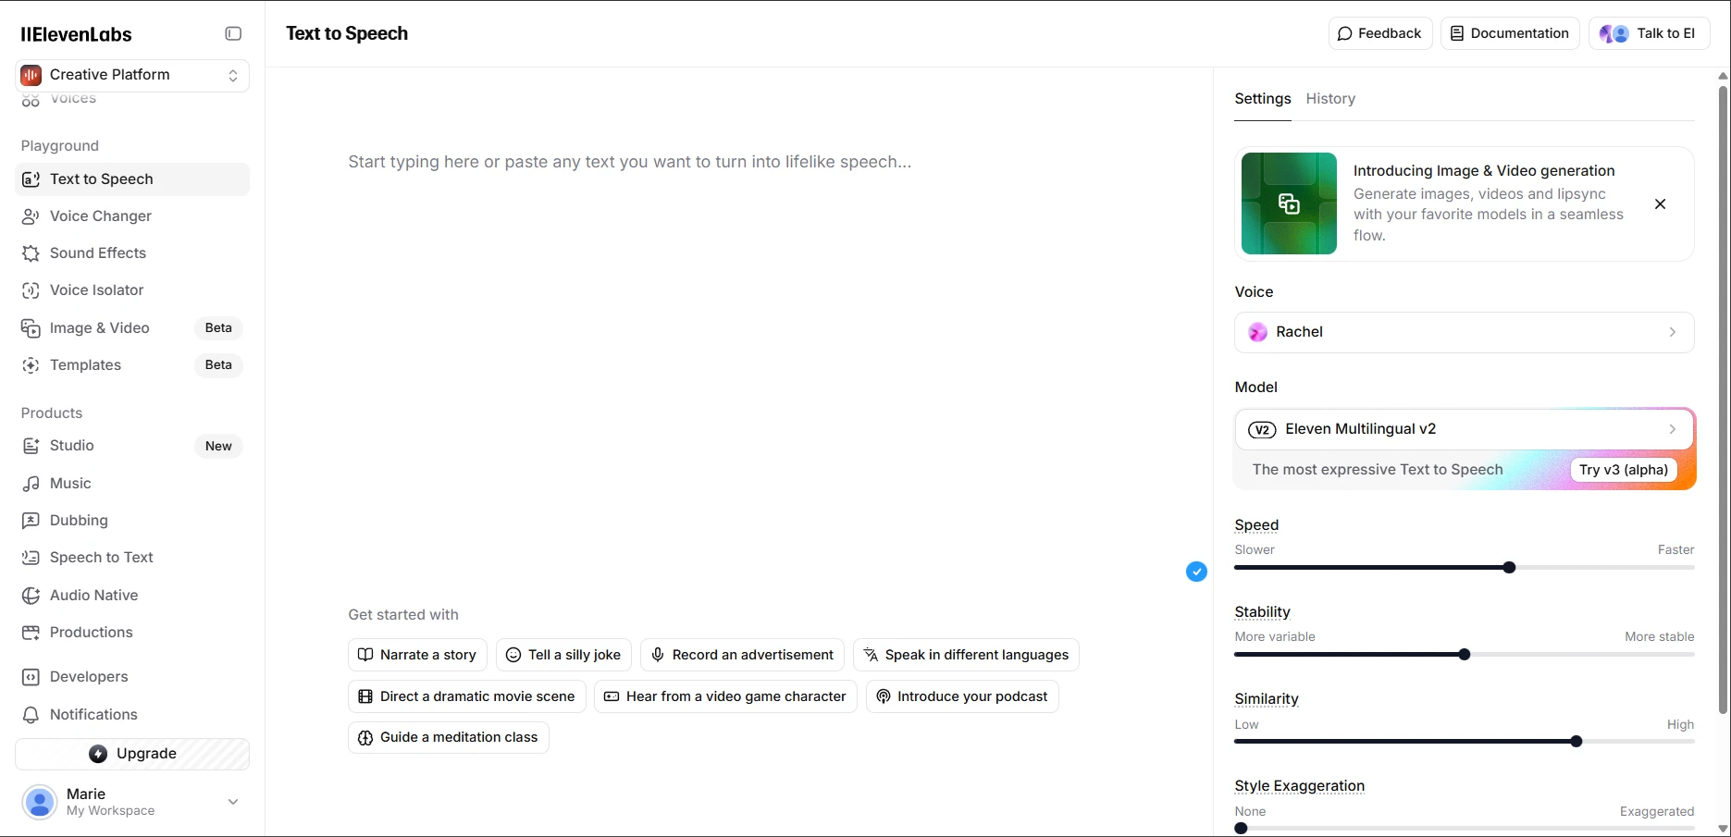Choose Direct a dramatic movie scene prompt
1731x837 pixels.
(467, 696)
